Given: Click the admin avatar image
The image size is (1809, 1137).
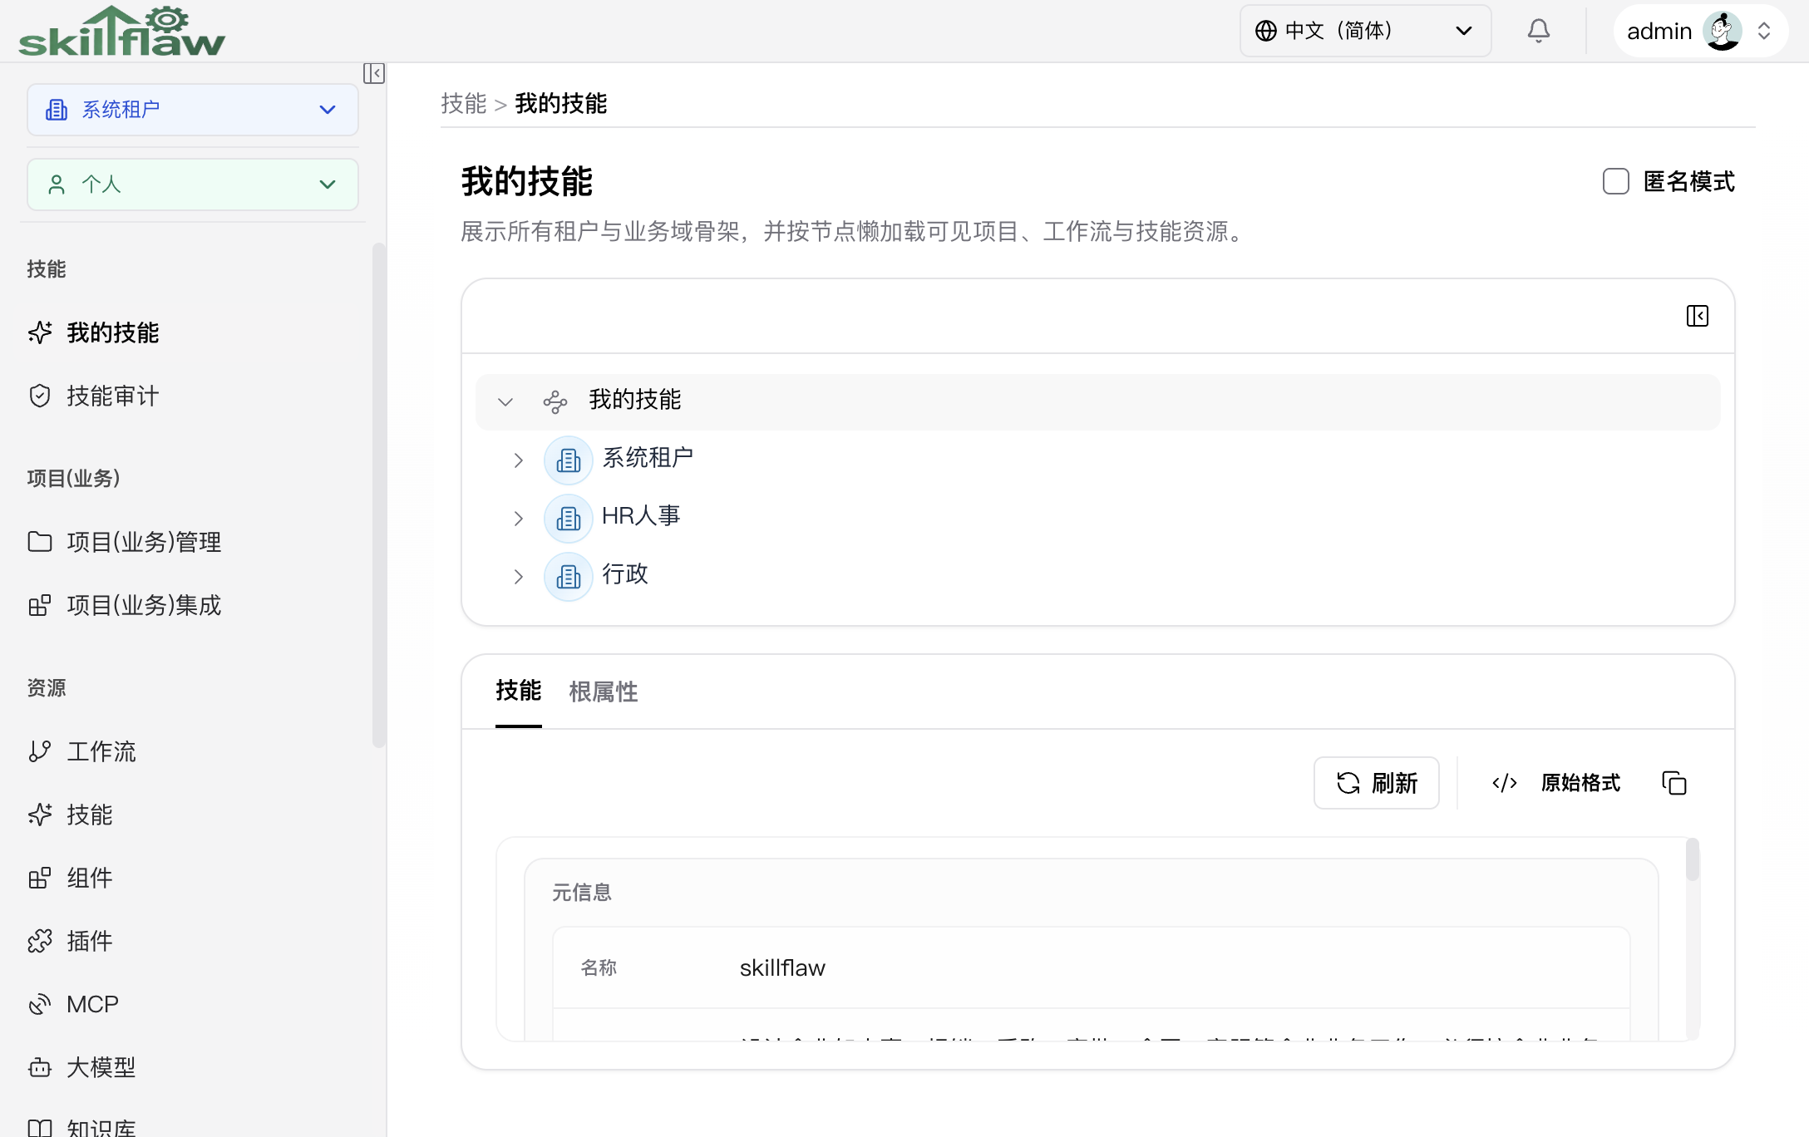Looking at the screenshot, I should pos(1722,31).
